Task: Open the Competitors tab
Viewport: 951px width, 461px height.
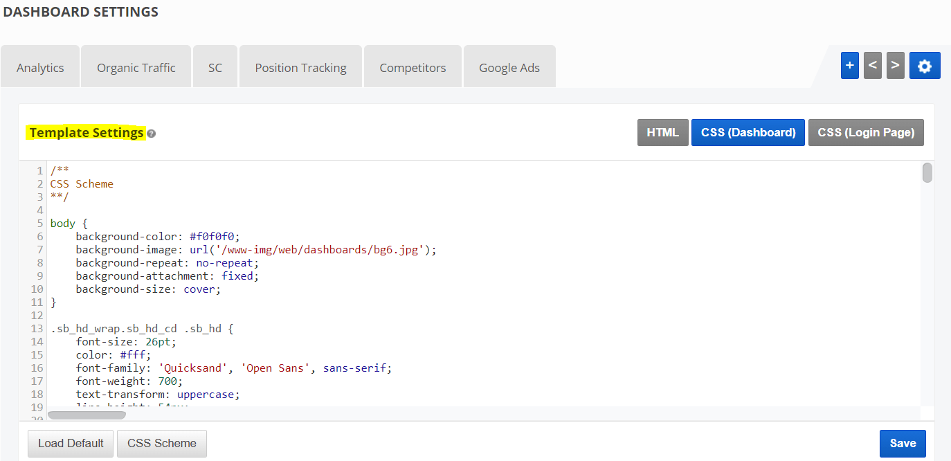Action: (x=413, y=68)
